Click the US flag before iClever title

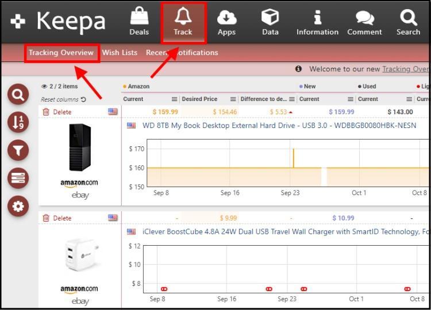131,232
